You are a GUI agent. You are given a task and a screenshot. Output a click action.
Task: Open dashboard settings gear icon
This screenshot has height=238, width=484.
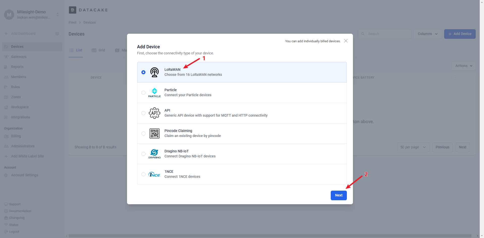(57, 33)
